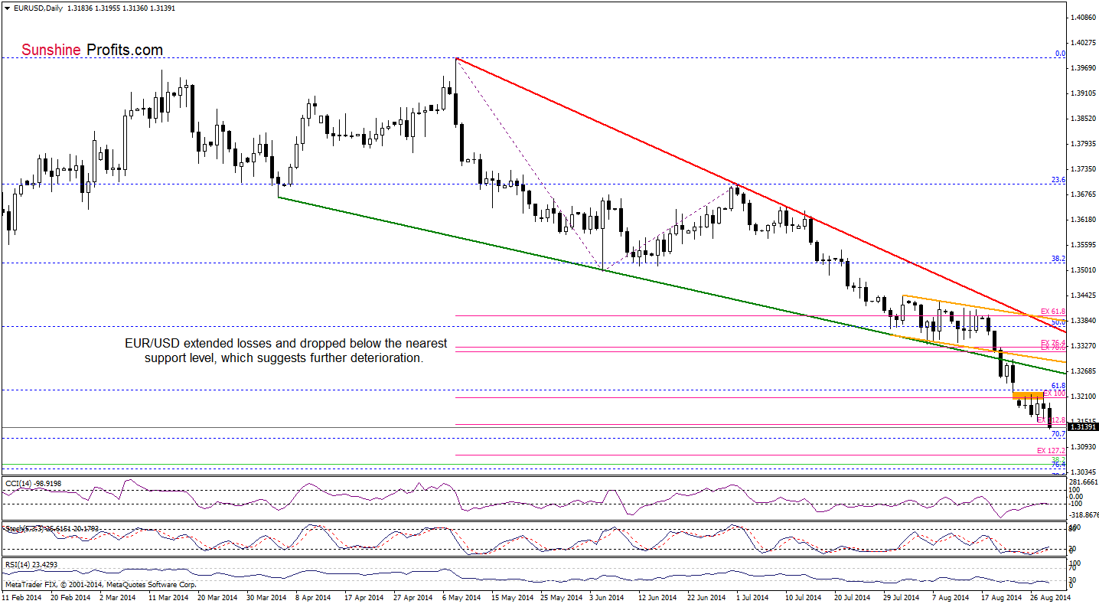Click the 1.30930 price axis label
The image size is (1099, 604).
pos(1084,447)
